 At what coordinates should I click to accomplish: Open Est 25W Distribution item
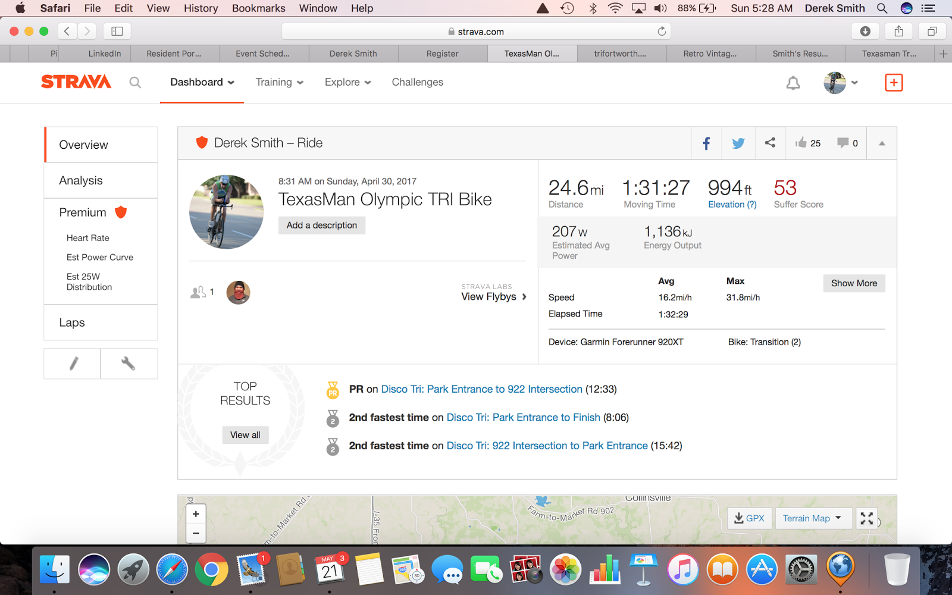(89, 281)
